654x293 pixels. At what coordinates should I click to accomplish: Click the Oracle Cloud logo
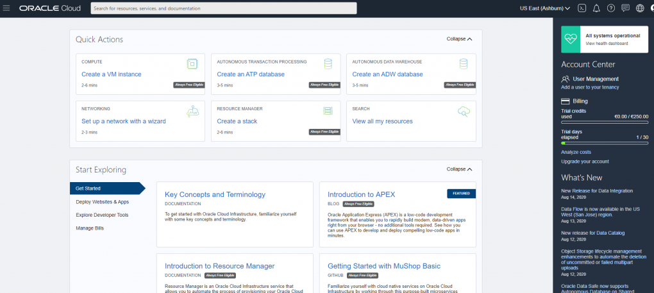[x=50, y=8]
